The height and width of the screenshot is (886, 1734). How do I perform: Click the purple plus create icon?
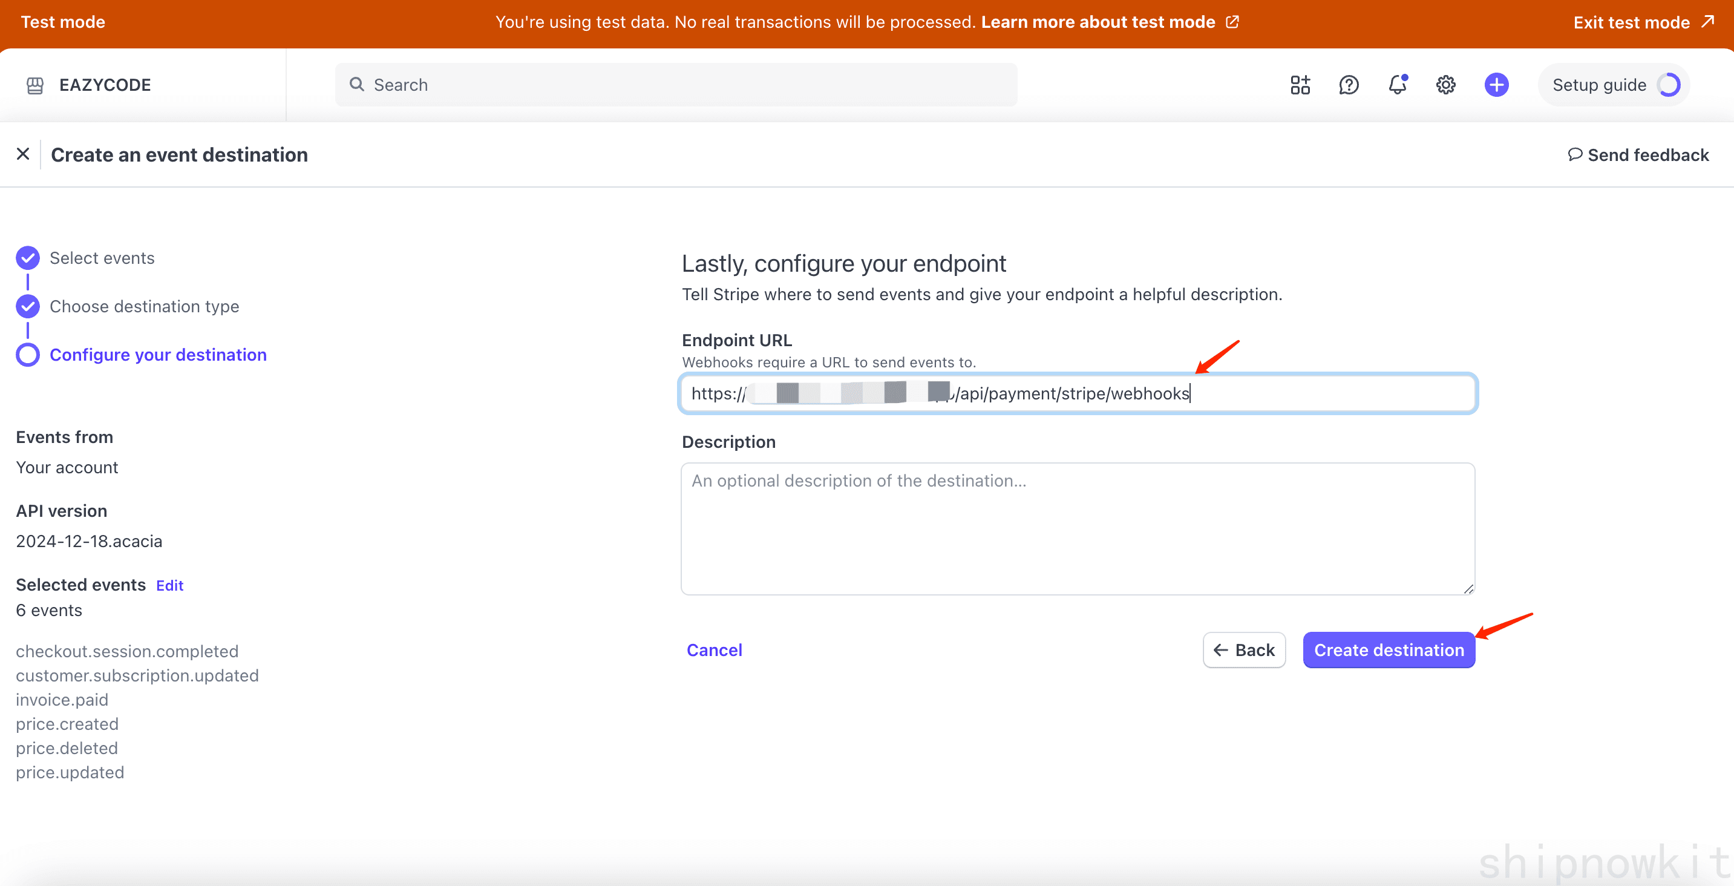[x=1496, y=84]
